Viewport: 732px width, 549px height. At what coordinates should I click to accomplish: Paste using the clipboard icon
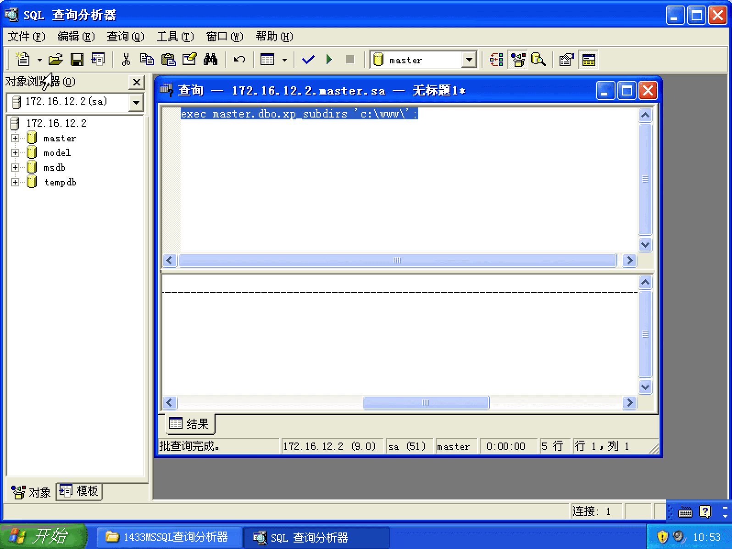click(x=168, y=60)
